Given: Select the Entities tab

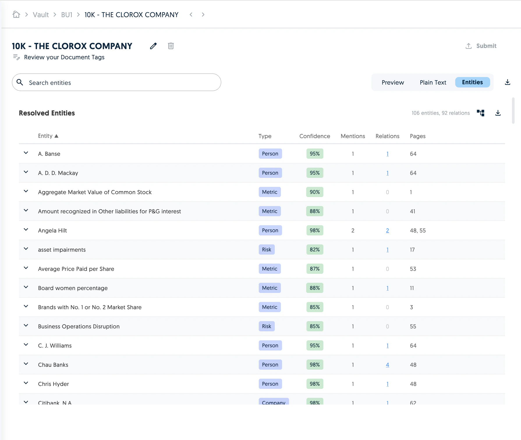Looking at the screenshot, I should click(472, 82).
